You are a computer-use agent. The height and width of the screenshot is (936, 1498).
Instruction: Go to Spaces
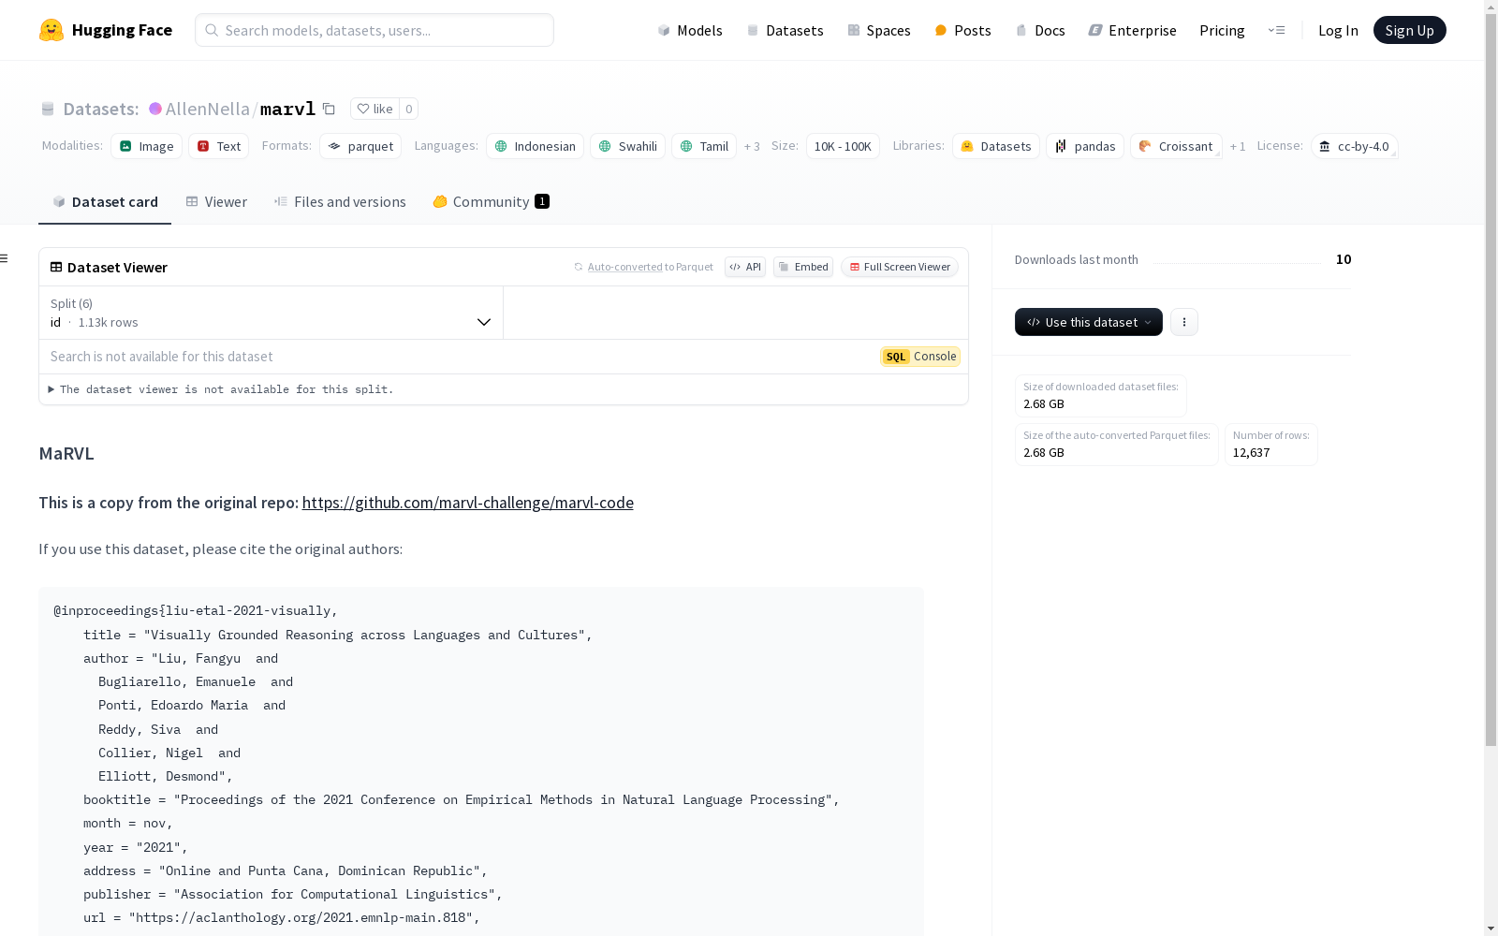tap(879, 30)
